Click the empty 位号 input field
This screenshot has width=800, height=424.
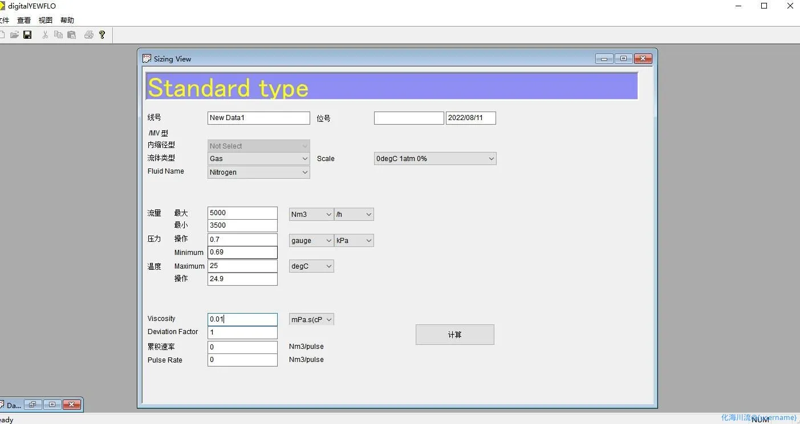409,118
